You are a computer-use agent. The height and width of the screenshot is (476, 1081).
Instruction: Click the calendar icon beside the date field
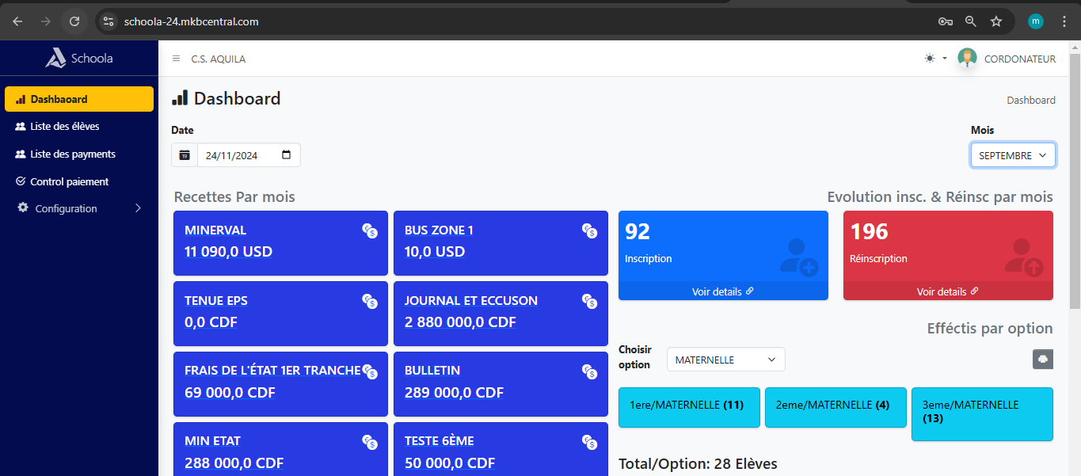[185, 155]
